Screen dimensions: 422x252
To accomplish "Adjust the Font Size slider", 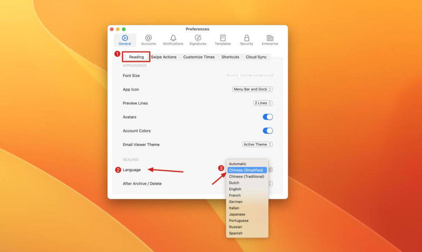I will [x=239, y=76].
